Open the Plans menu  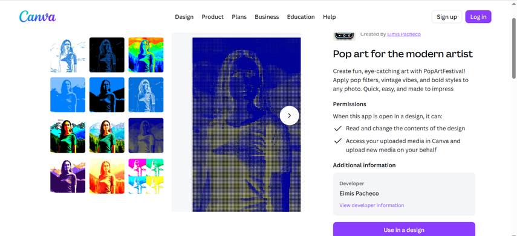[x=239, y=17]
